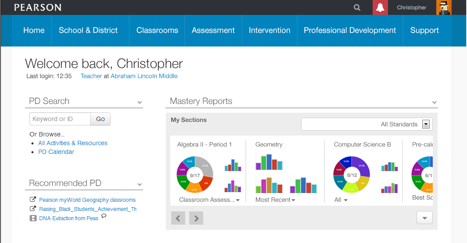This screenshot has height=243, width=467.
Task: Select the Pre-calc section title
Action: coord(422,144)
